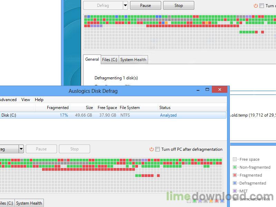The width and height of the screenshot is (276, 207).
Task: Click the 49.66 GB size value
Action: [83, 115]
